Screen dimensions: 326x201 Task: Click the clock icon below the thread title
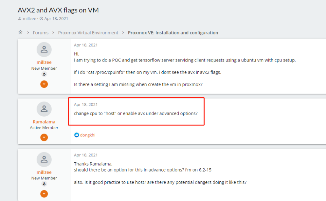pyautogui.click(x=41, y=19)
